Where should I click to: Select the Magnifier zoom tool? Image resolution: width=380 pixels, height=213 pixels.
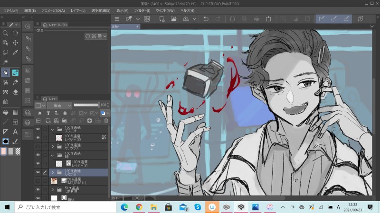tap(5, 33)
